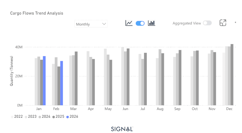Screen dimensions: 242x133
Task: Click the line chart view icon
Action: [129, 23]
